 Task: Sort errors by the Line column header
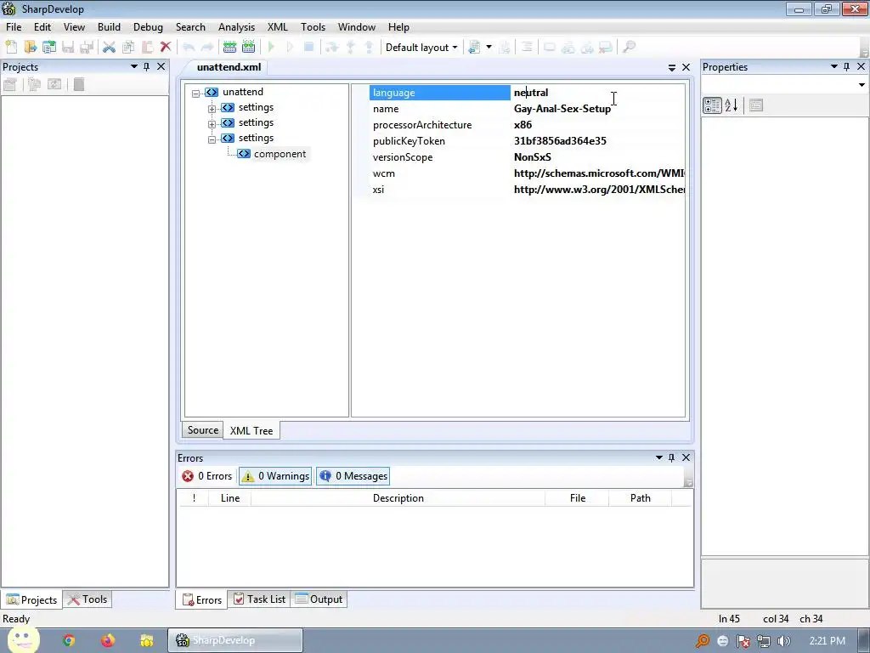(x=229, y=498)
